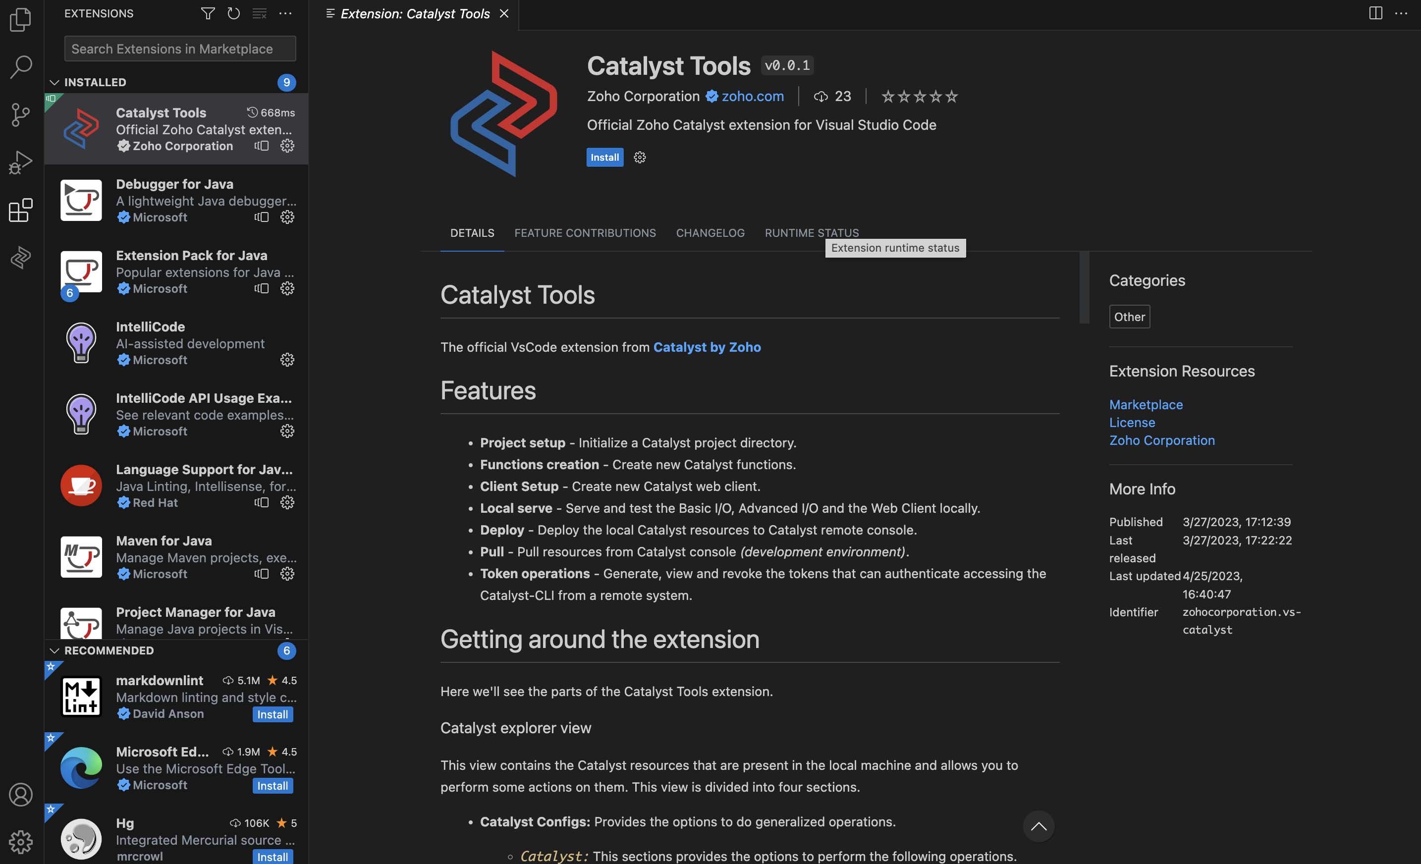
Task: Open the Manage gear at bottom of activity bar
Action: pos(21,842)
